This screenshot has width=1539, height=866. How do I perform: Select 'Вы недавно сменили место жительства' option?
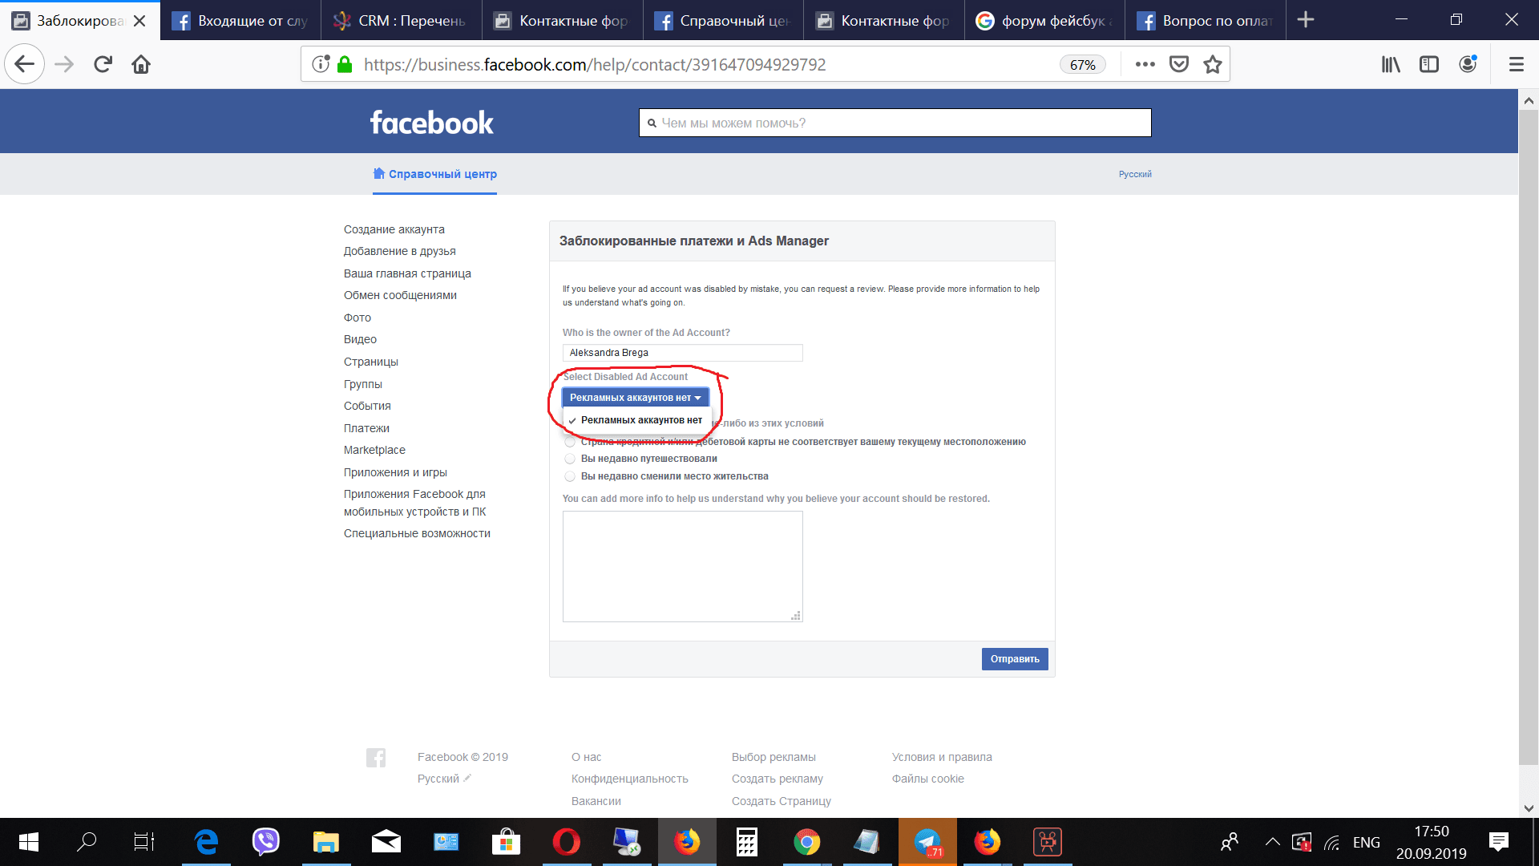coord(570,476)
